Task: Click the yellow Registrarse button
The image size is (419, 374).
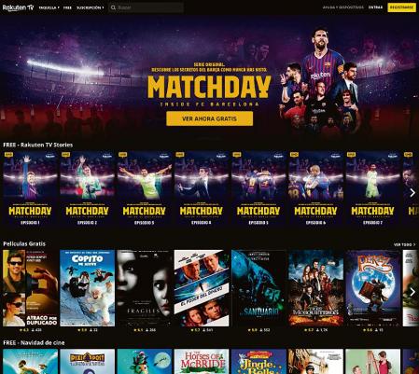Action: click(401, 7)
